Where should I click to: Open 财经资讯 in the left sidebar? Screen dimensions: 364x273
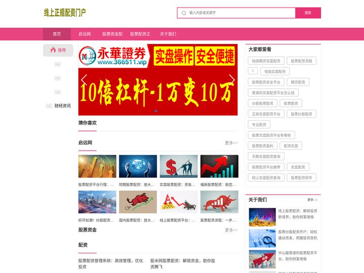point(63,106)
